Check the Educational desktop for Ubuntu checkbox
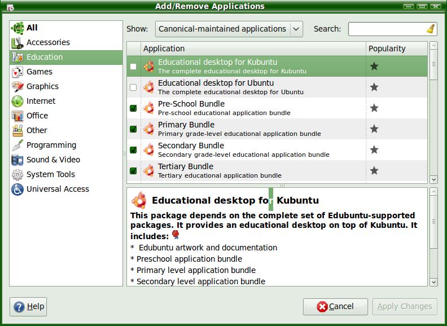Screen dimensions: 447x326 point(133,87)
